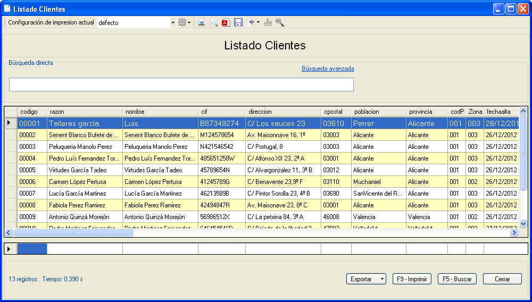
Task: Select the row for Virtudes García Tadeo
Action: click(x=77, y=170)
